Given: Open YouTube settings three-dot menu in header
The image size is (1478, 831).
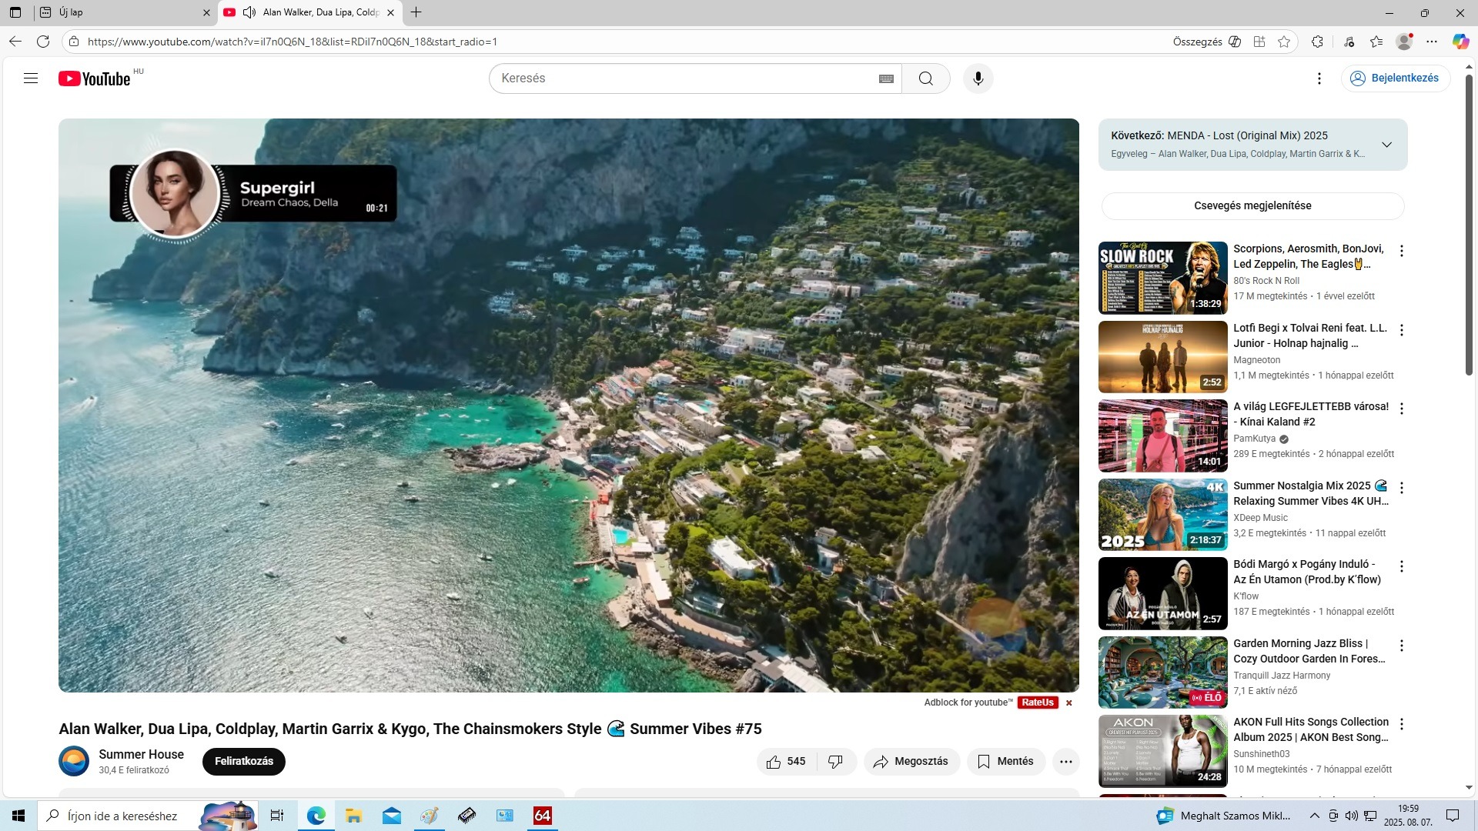Looking at the screenshot, I should click(x=1319, y=78).
